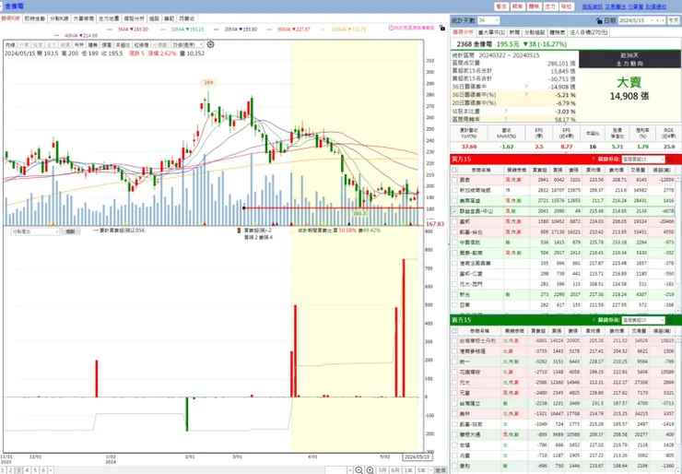This screenshot has width=682, height=474.
Task: Set chart range to 5年
Action: point(421,470)
